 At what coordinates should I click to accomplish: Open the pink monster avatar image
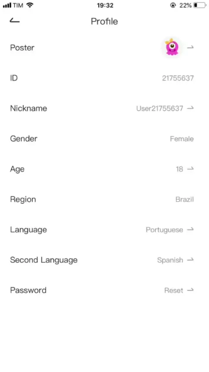click(172, 47)
